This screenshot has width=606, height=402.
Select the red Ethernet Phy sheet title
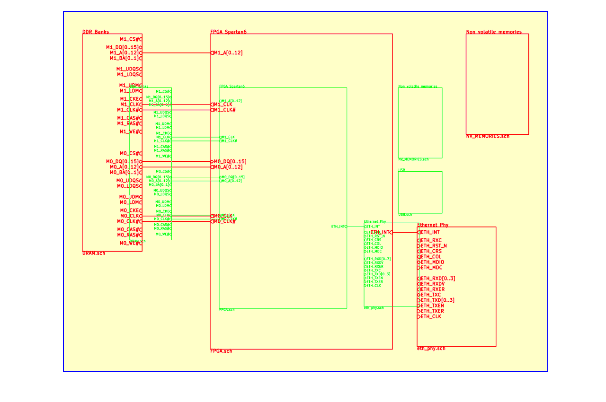[433, 225]
